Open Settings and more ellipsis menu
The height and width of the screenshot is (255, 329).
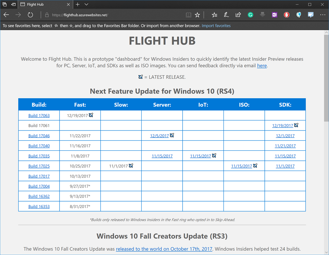[x=322, y=15]
